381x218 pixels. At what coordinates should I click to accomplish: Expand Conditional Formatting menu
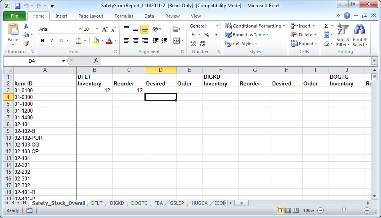pos(255,26)
